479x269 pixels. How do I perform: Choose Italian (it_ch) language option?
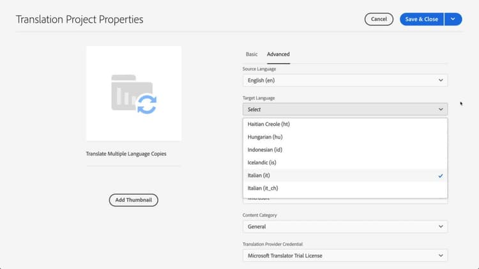point(263,188)
